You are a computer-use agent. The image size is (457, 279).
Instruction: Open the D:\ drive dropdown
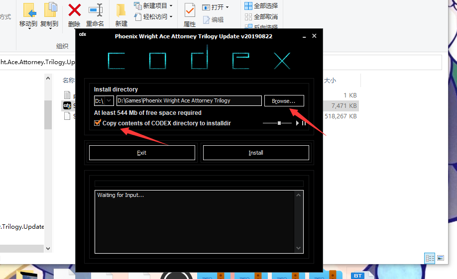coord(104,101)
